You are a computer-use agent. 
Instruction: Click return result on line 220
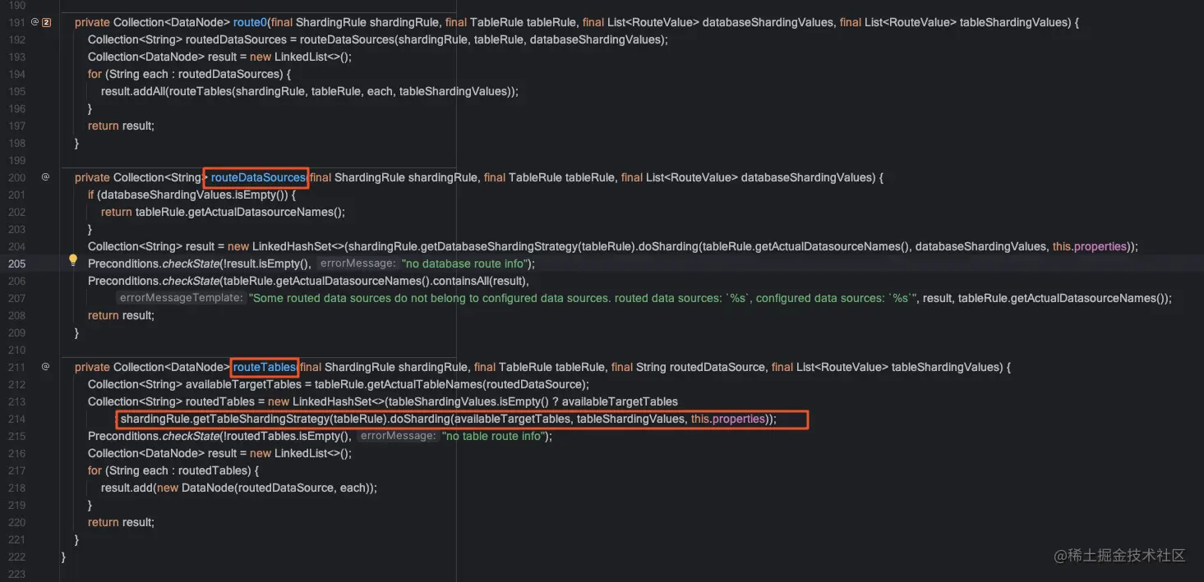121,522
